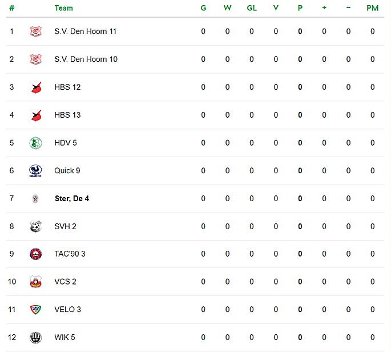Click the S.V. Den Hoorn 10 club crest
Screen dimensions: 391x352
(x=35, y=59)
